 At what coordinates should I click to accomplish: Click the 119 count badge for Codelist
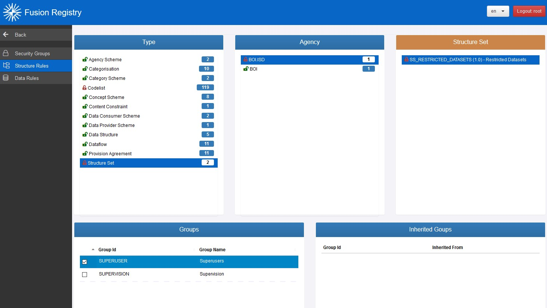click(x=205, y=87)
